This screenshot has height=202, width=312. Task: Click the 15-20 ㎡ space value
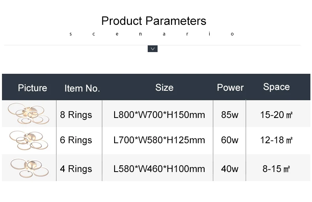pyautogui.click(x=276, y=115)
